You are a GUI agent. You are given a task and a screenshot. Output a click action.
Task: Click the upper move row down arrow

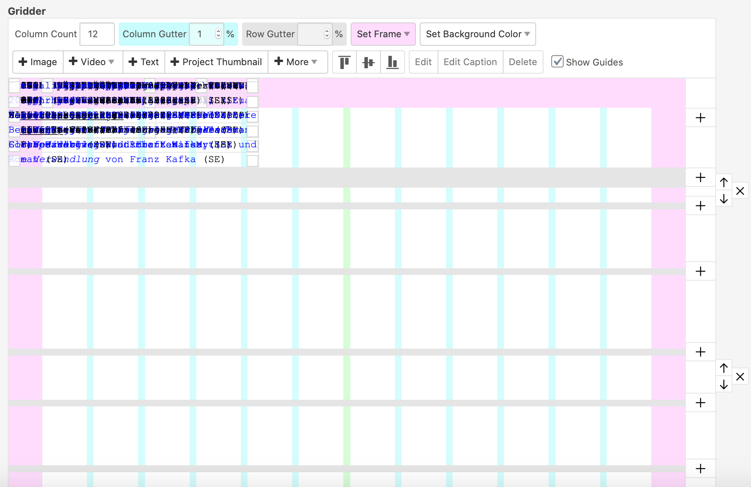pyautogui.click(x=724, y=199)
